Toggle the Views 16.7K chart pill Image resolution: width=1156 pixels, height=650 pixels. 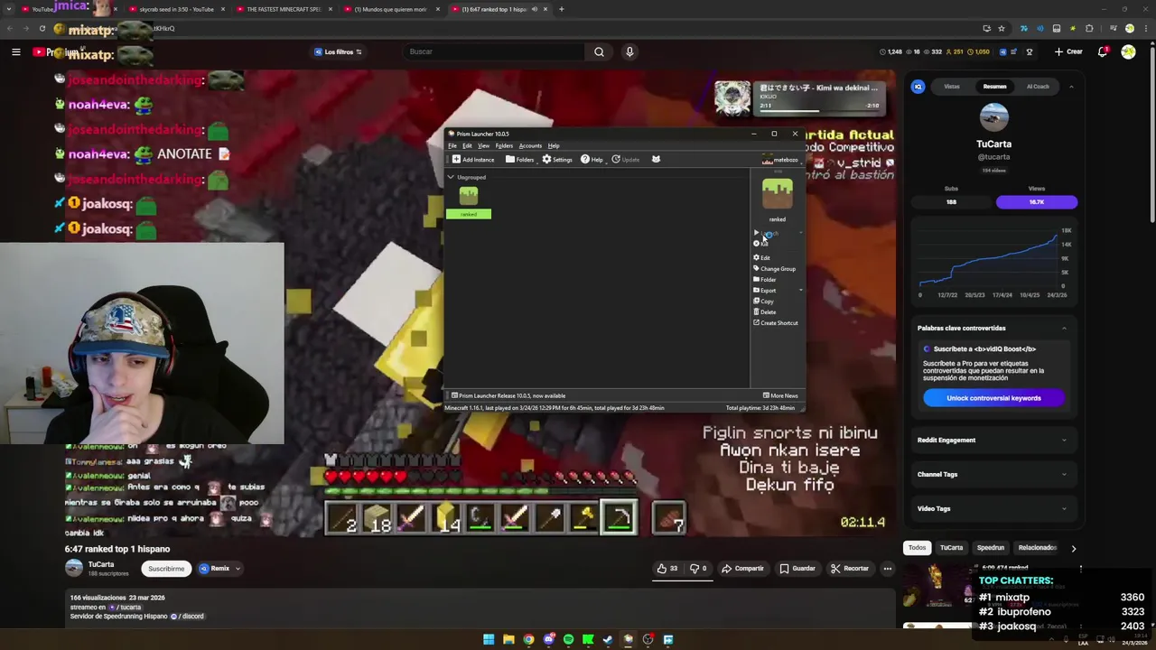[x=1037, y=202]
